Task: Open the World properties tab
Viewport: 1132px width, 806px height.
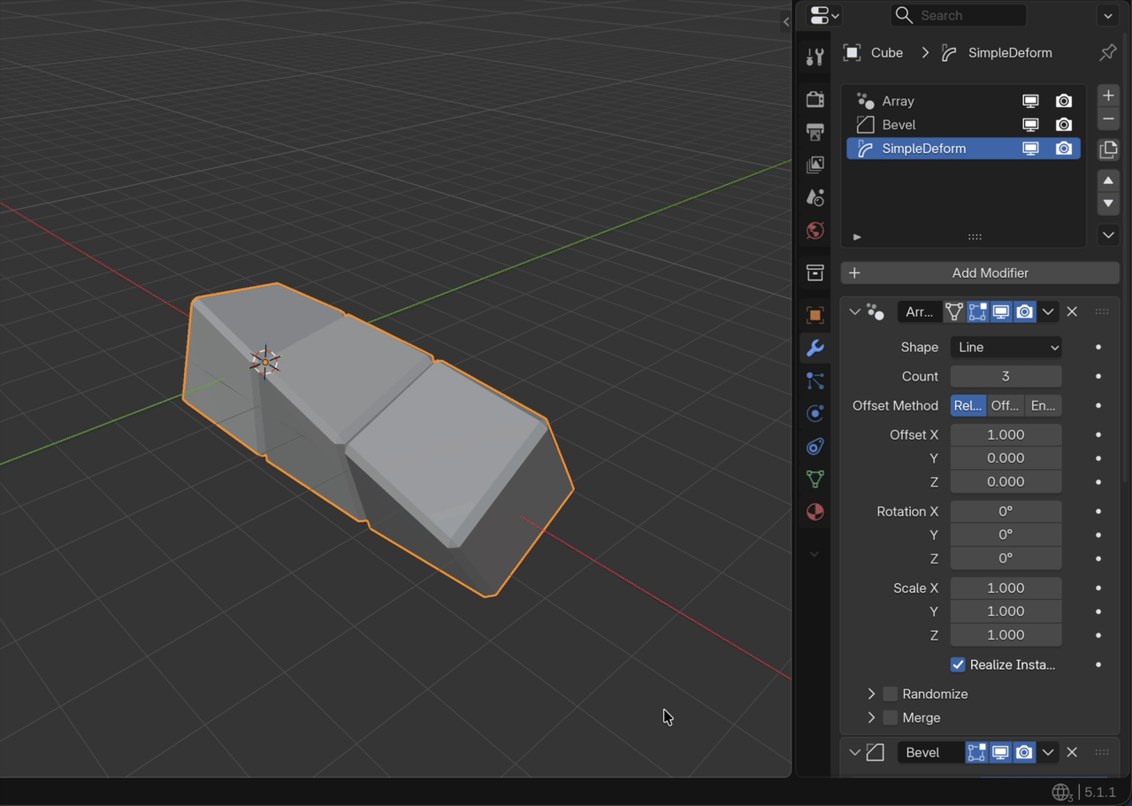Action: (815, 231)
